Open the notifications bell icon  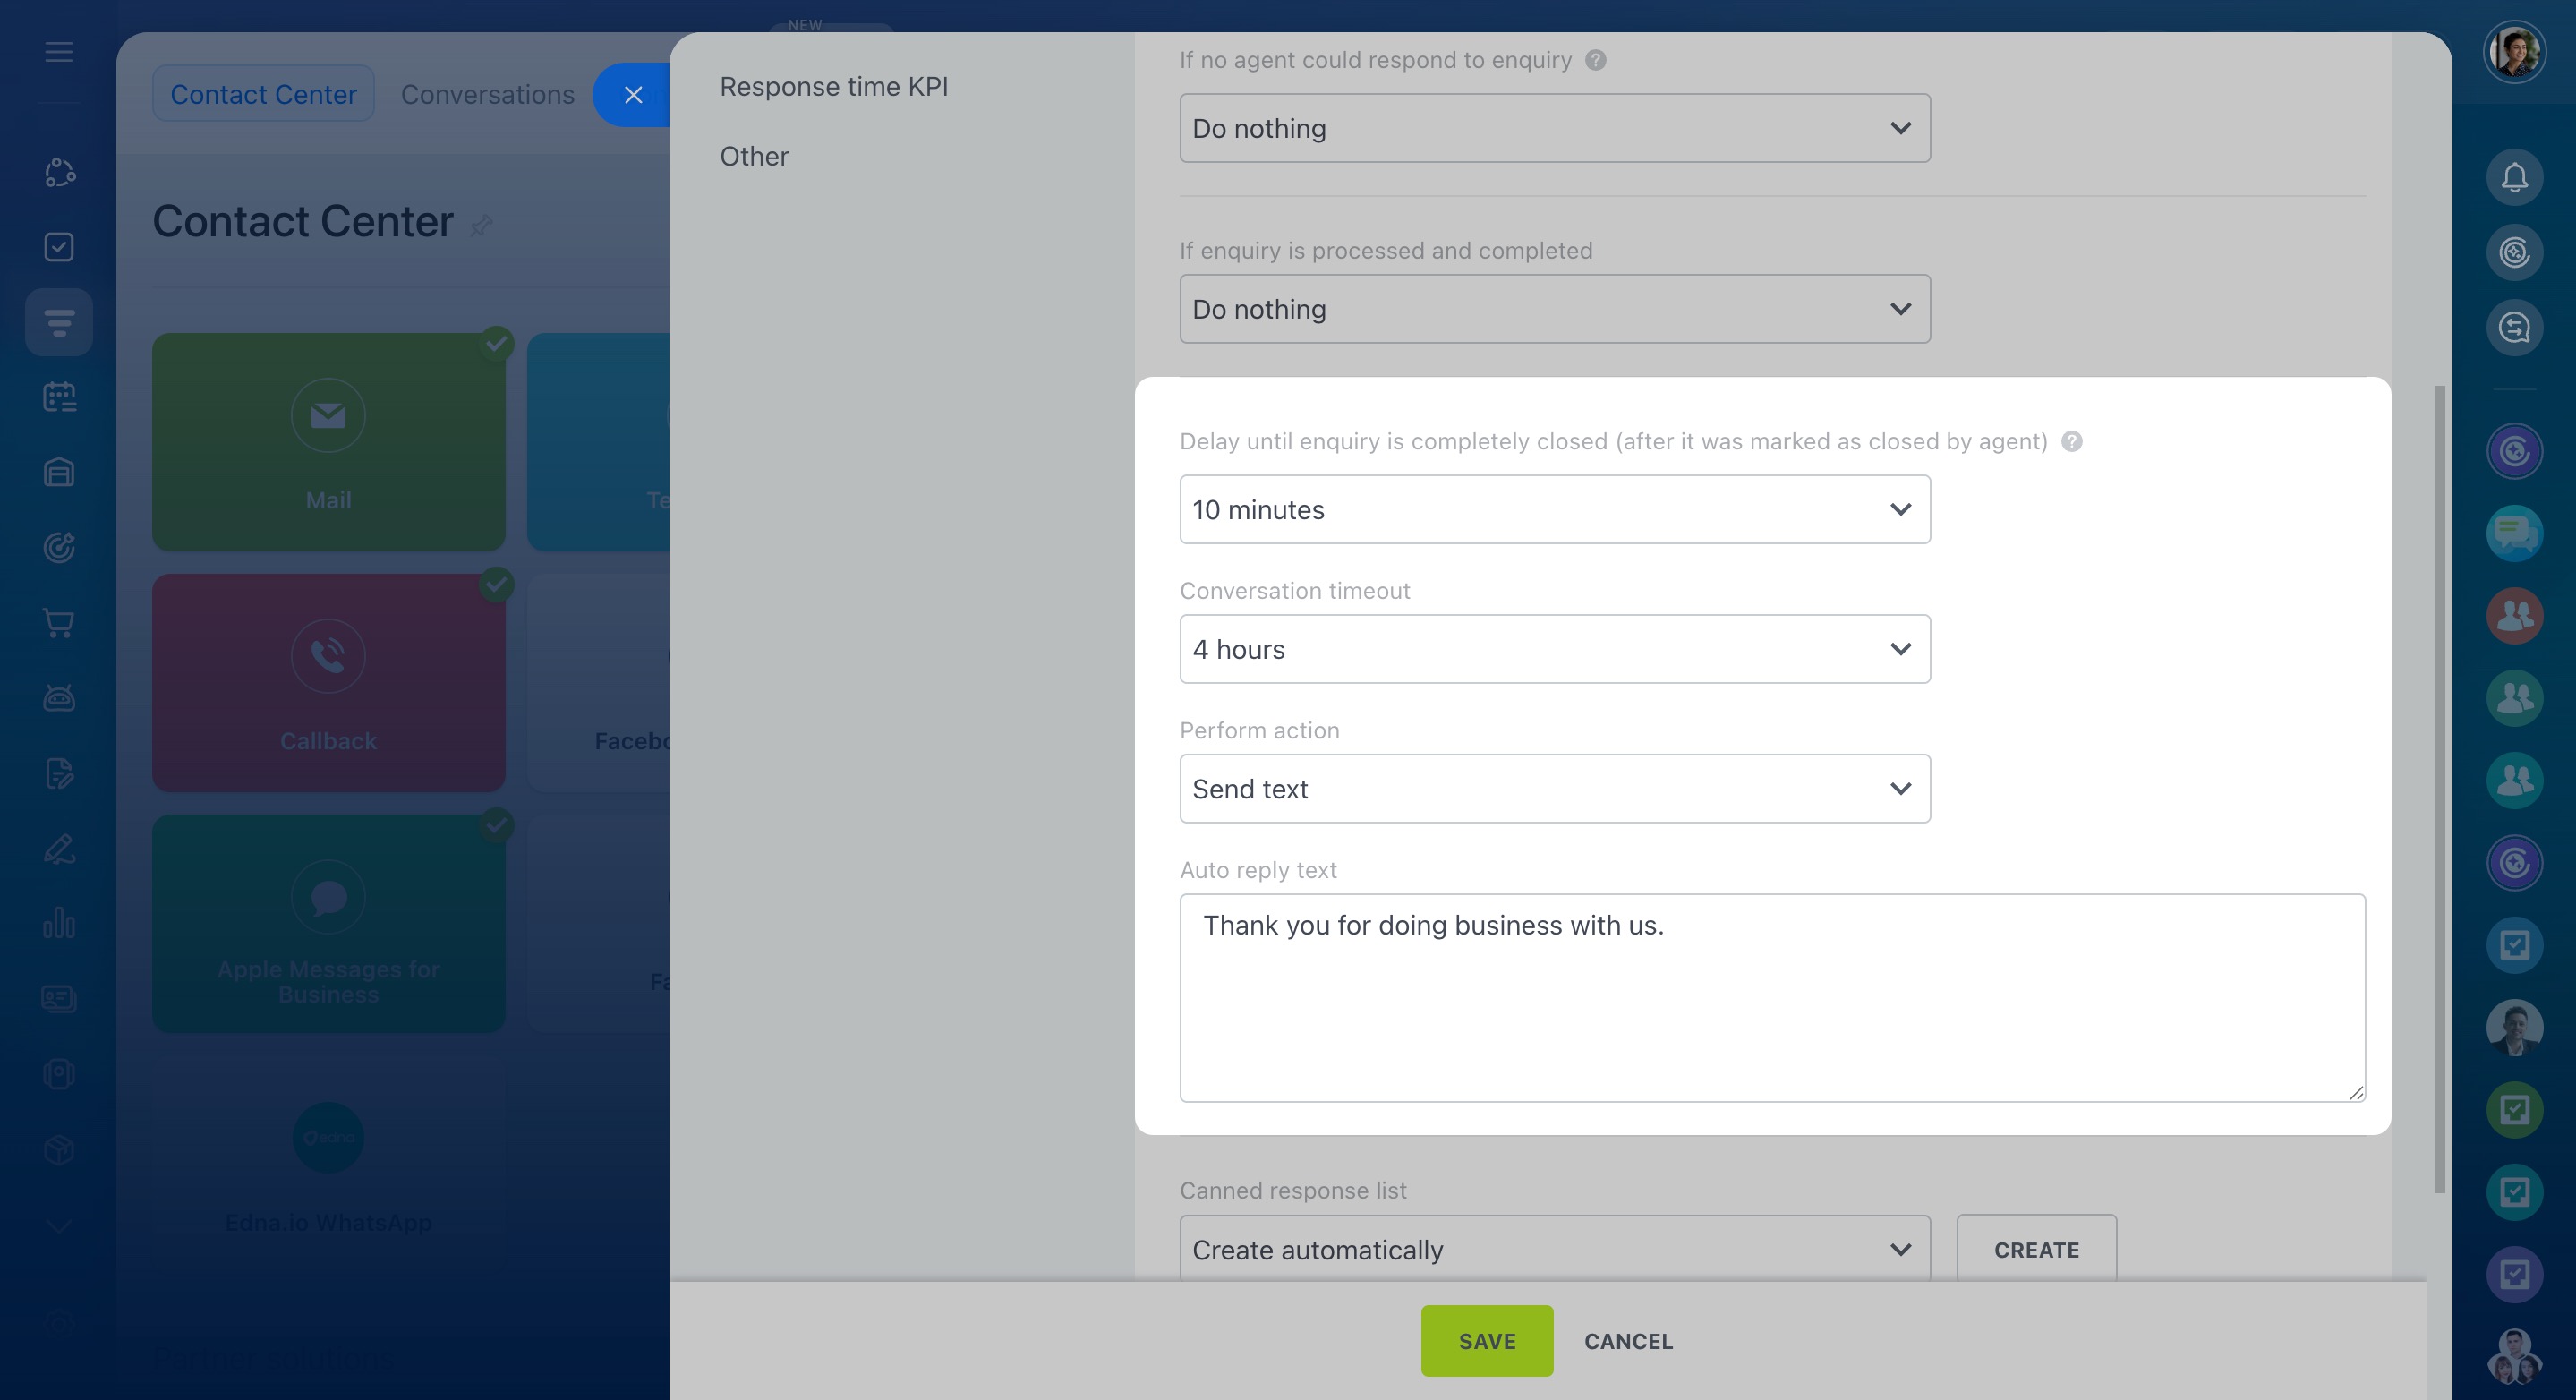[2514, 178]
